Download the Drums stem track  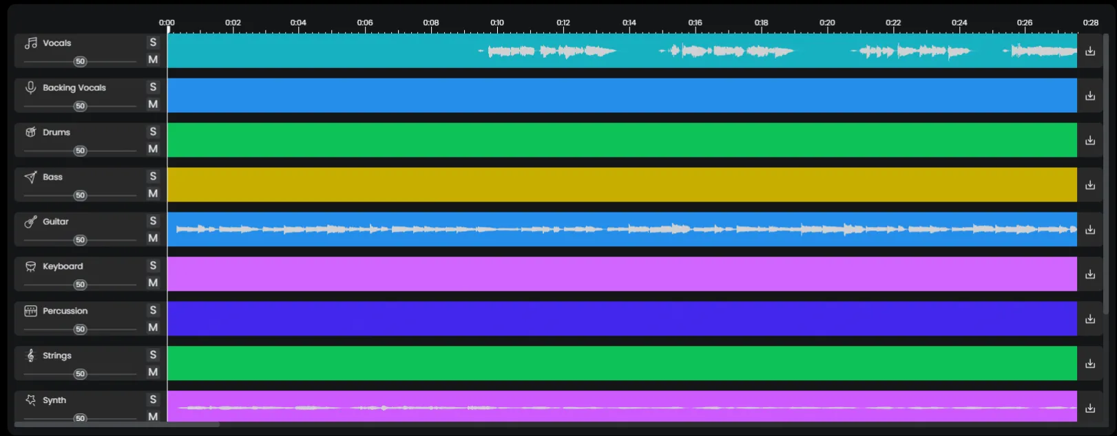coord(1089,140)
